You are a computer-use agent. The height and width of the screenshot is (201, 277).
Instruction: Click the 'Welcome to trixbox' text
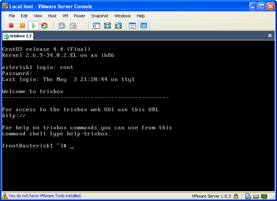33,91
